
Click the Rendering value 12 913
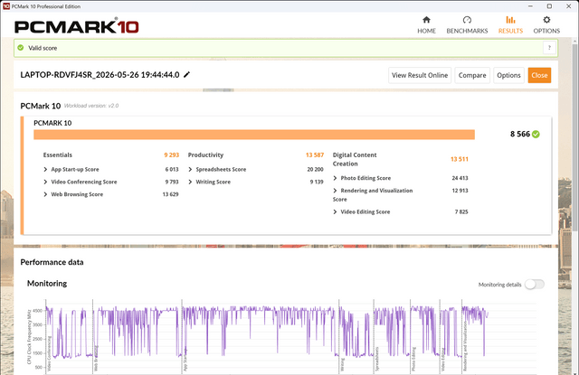click(460, 191)
